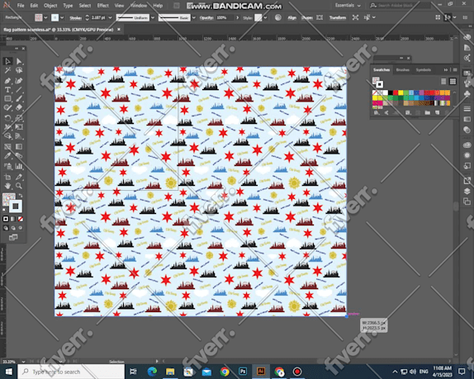Select the Type tool
This screenshot has width=474, height=379.
(x=7, y=90)
